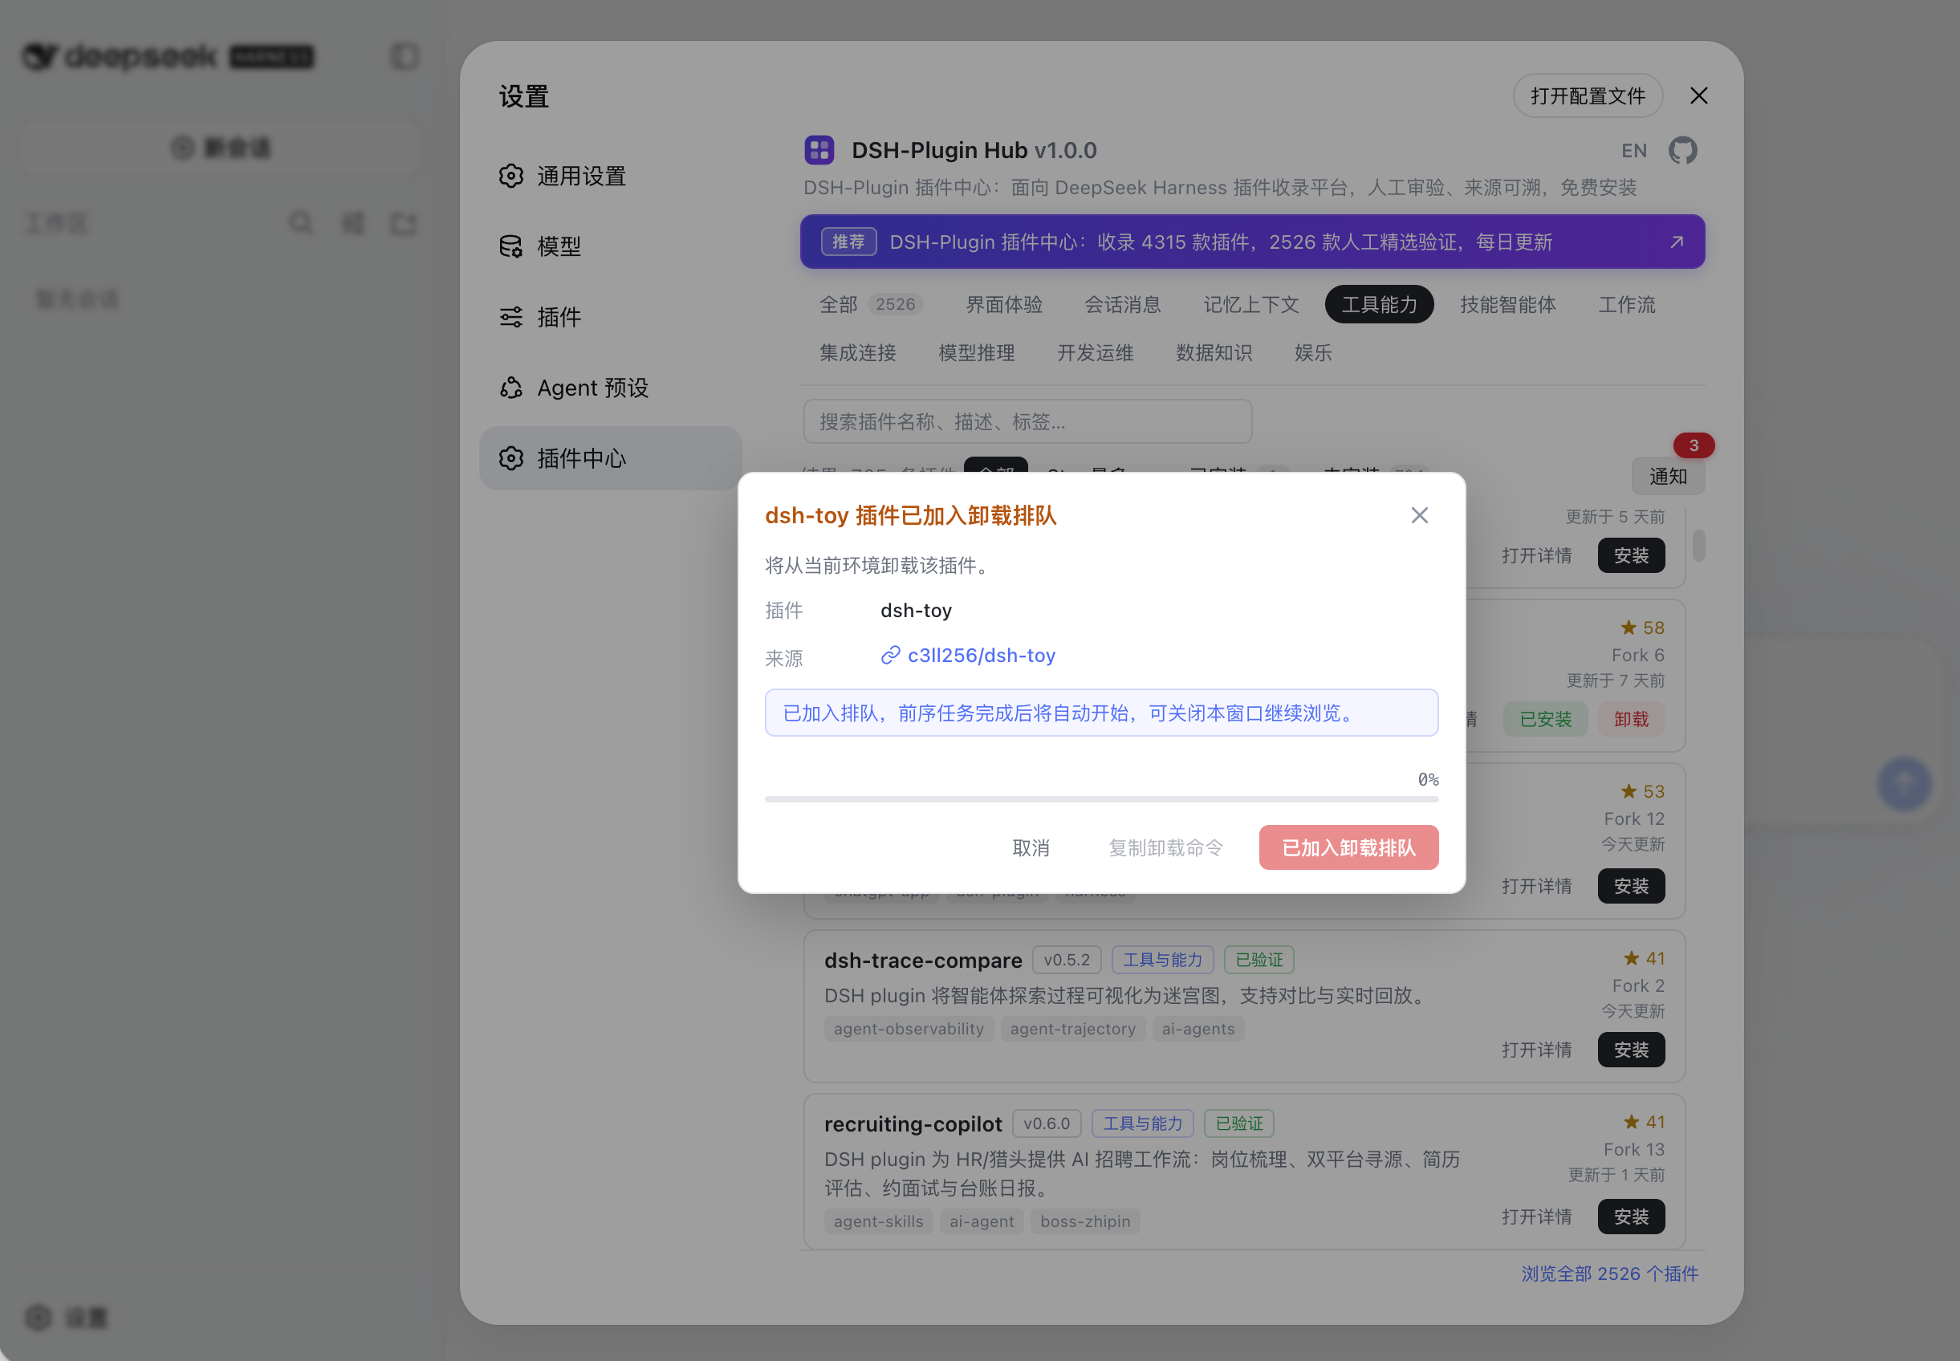Image resolution: width=1960 pixels, height=1361 pixels.
Task: Open the 通知 notifications button
Action: tap(1668, 476)
